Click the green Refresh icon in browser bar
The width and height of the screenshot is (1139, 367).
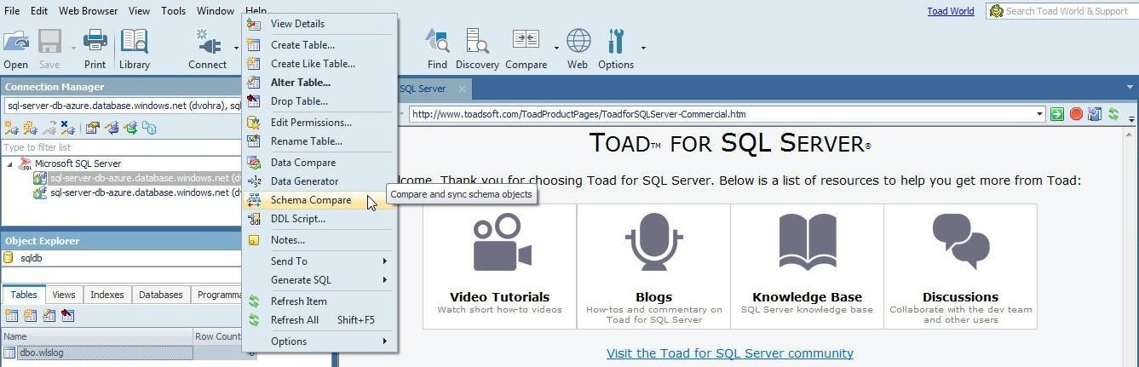tap(1113, 114)
